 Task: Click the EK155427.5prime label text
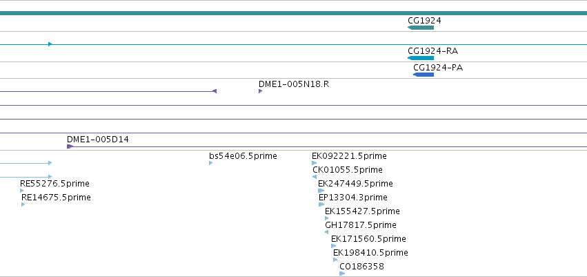coord(362,211)
